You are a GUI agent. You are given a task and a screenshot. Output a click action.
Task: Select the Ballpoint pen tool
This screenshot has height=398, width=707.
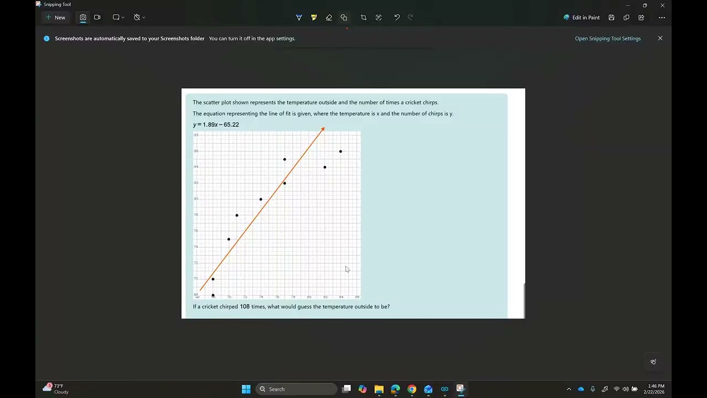299,18
